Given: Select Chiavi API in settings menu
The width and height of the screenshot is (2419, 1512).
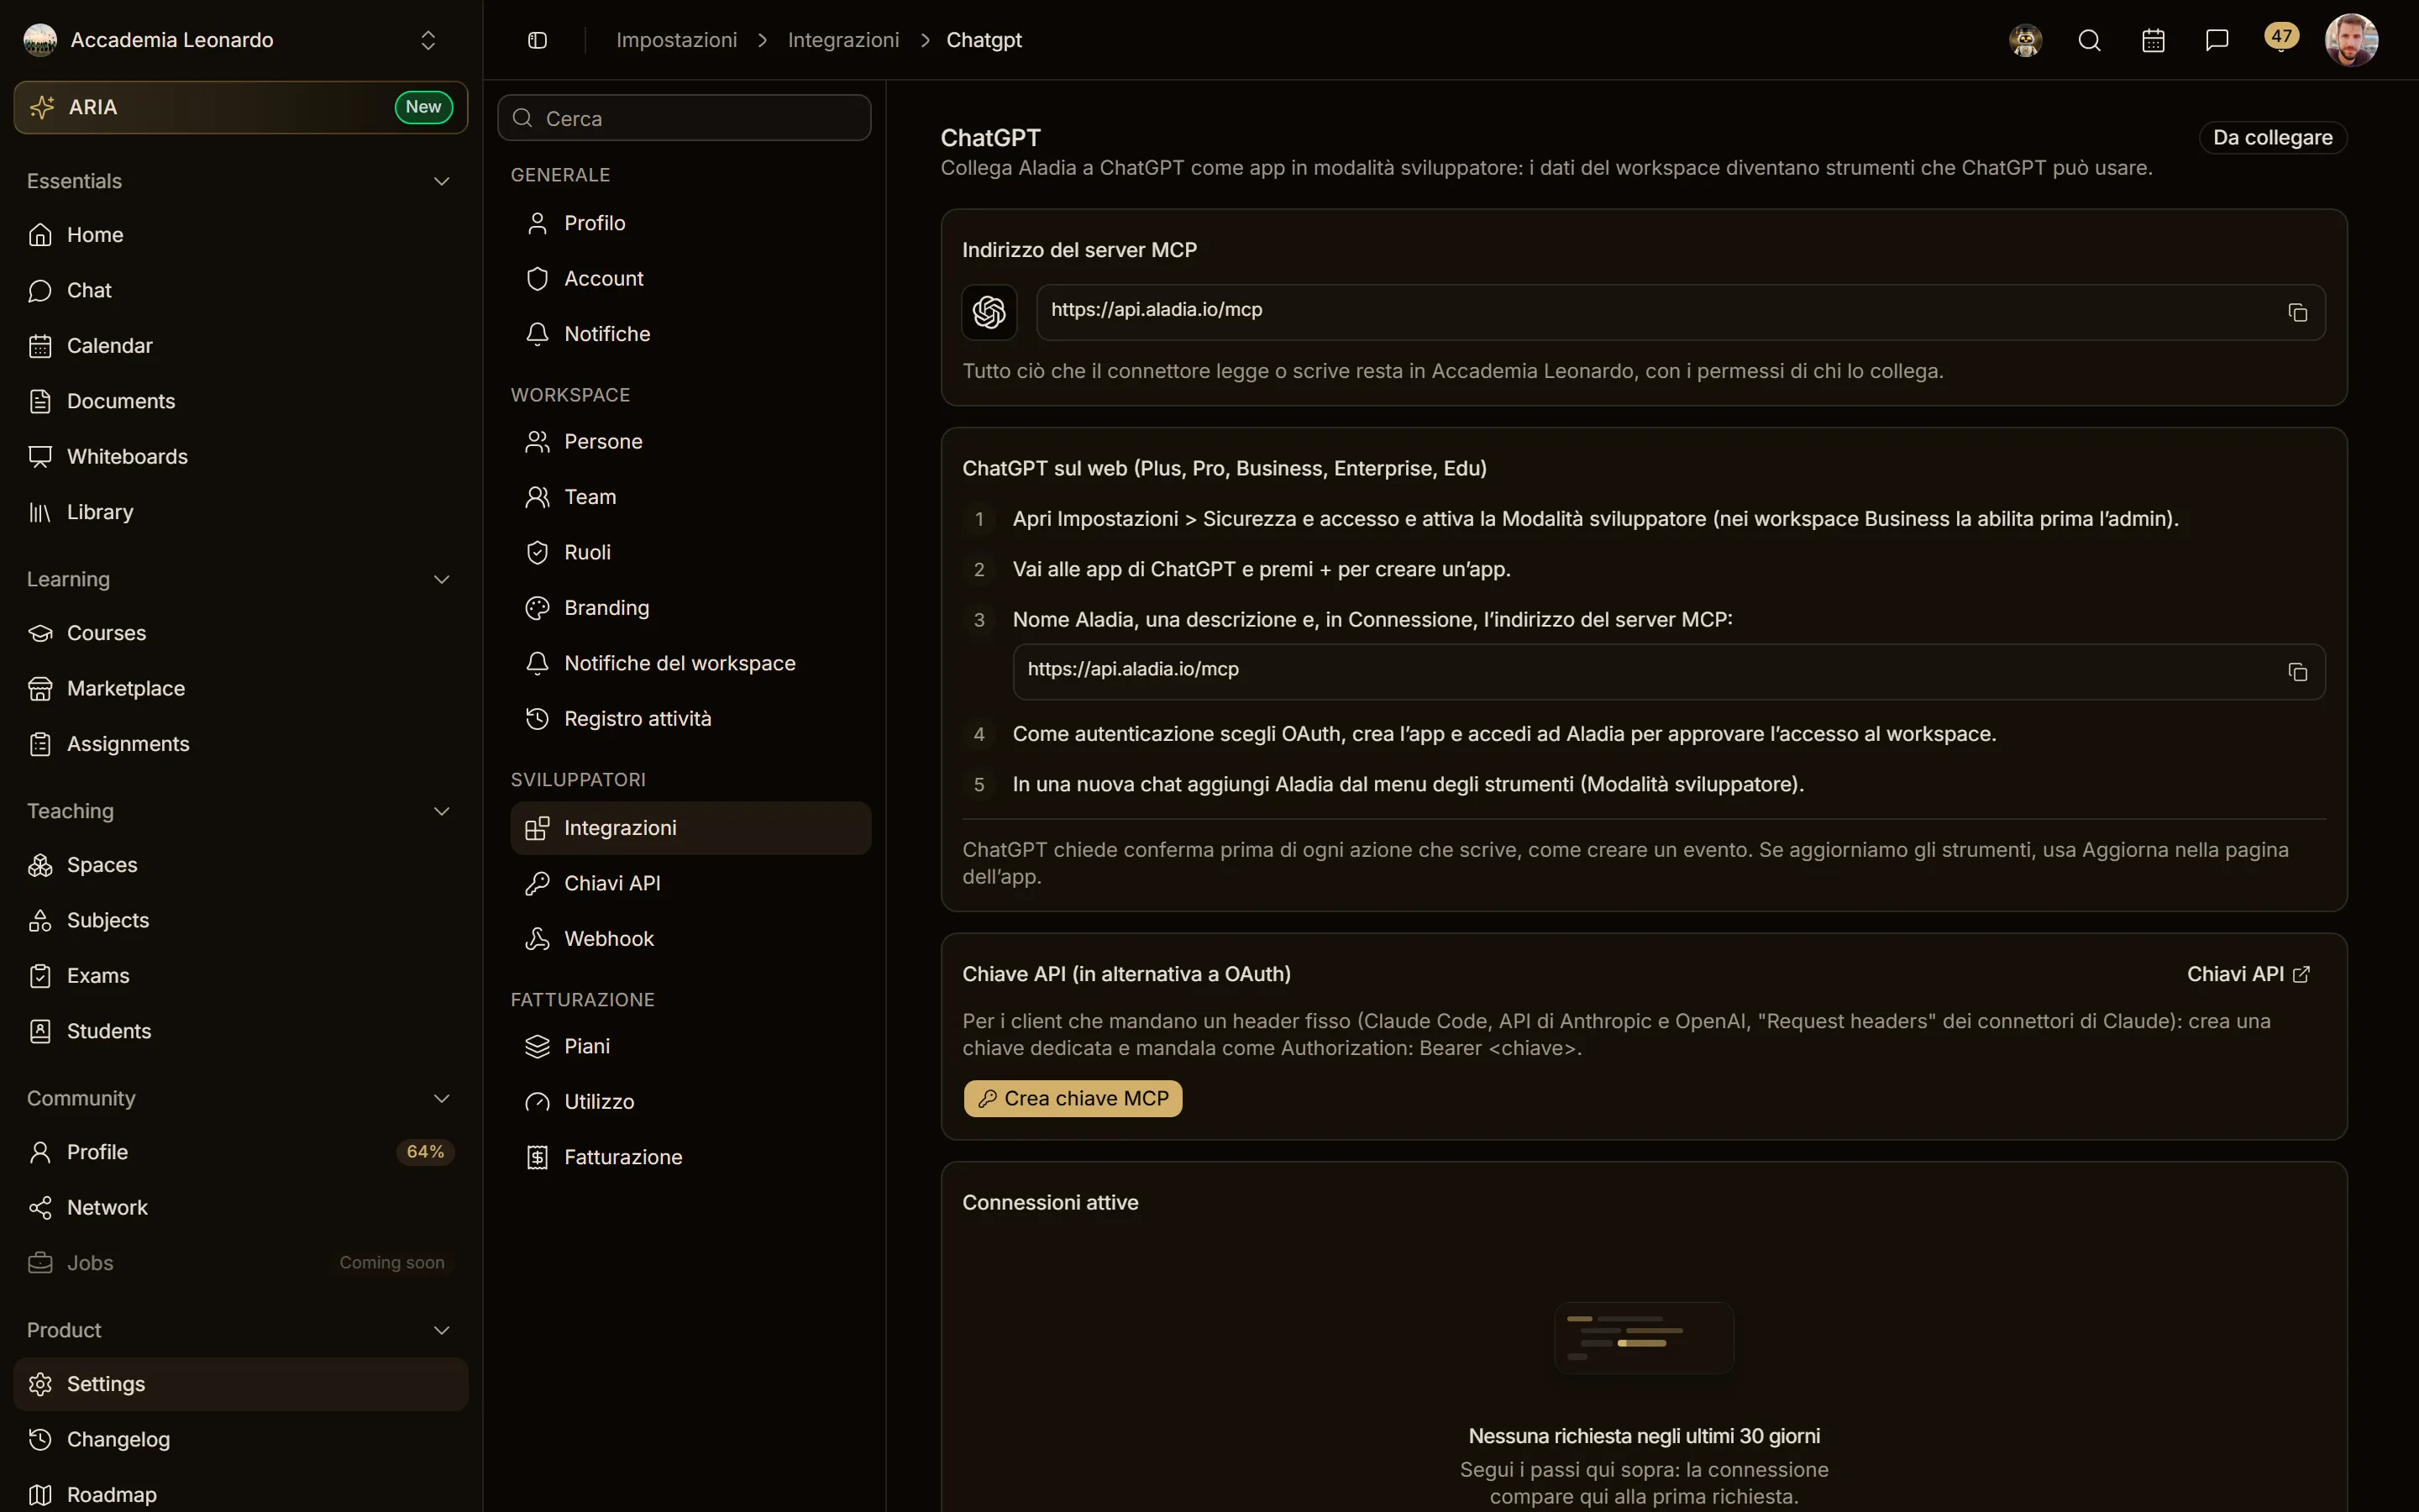Looking at the screenshot, I should point(690,883).
